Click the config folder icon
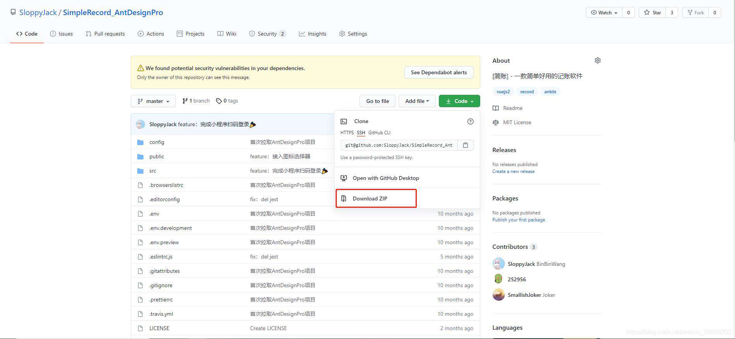 [x=140, y=142]
